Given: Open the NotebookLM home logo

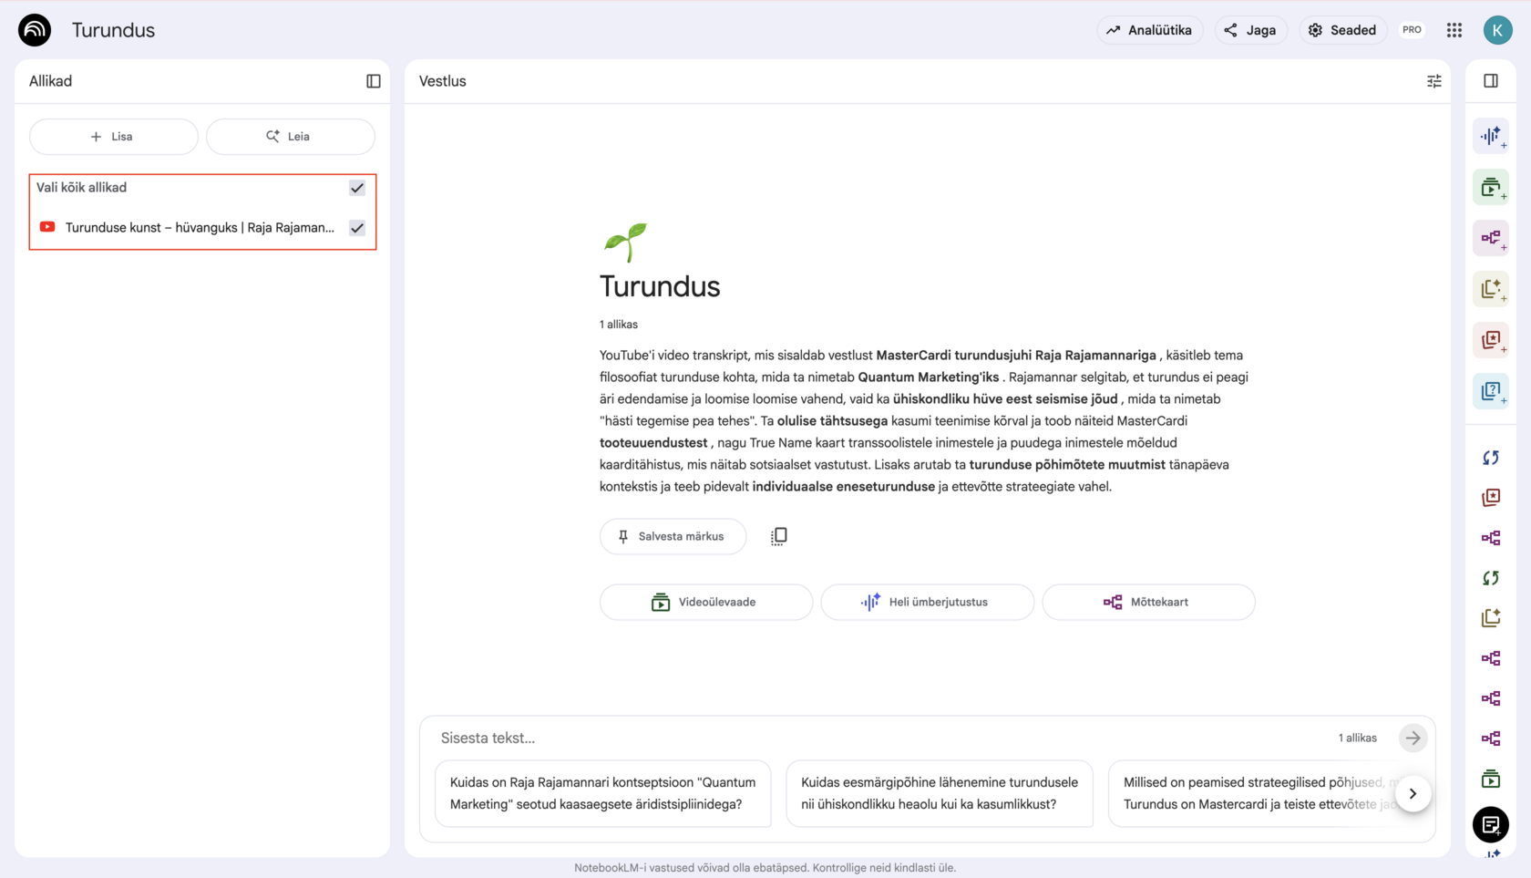Looking at the screenshot, I should coord(35,30).
